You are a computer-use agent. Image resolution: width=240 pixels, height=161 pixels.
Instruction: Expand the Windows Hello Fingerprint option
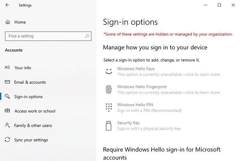(x=141, y=87)
